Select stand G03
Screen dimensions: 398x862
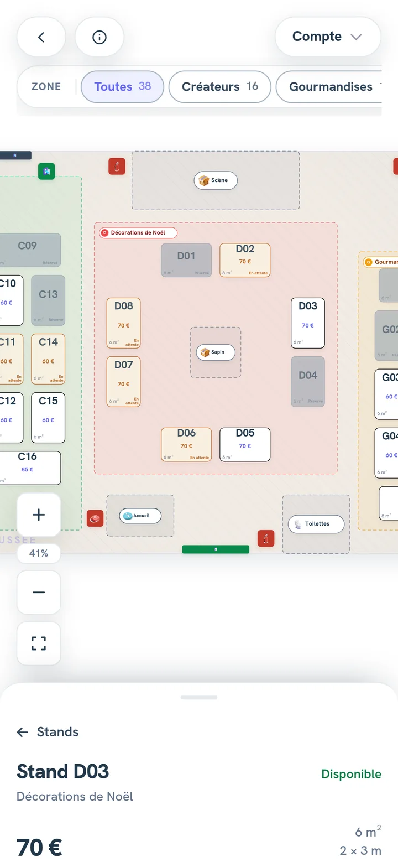point(387,394)
